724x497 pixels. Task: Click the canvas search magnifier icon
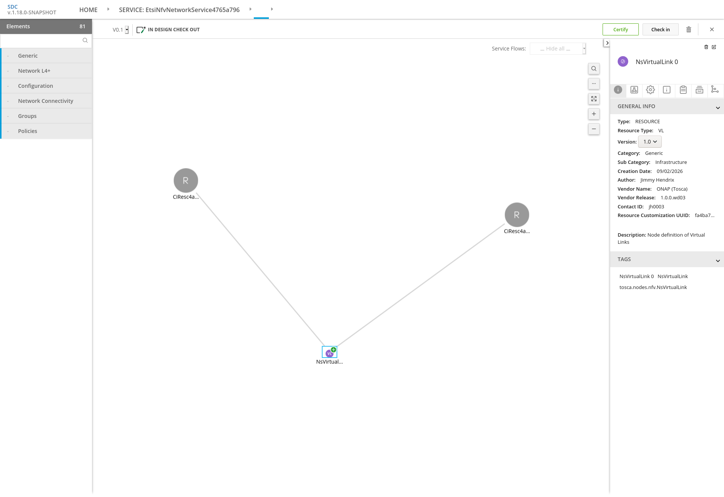[x=594, y=69]
